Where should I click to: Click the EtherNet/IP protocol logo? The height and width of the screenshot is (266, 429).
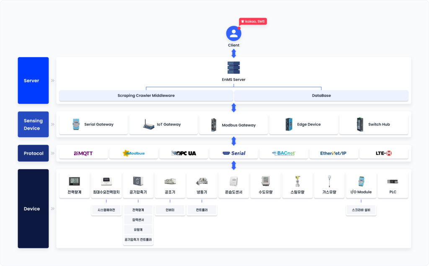[x=333, y=153]
